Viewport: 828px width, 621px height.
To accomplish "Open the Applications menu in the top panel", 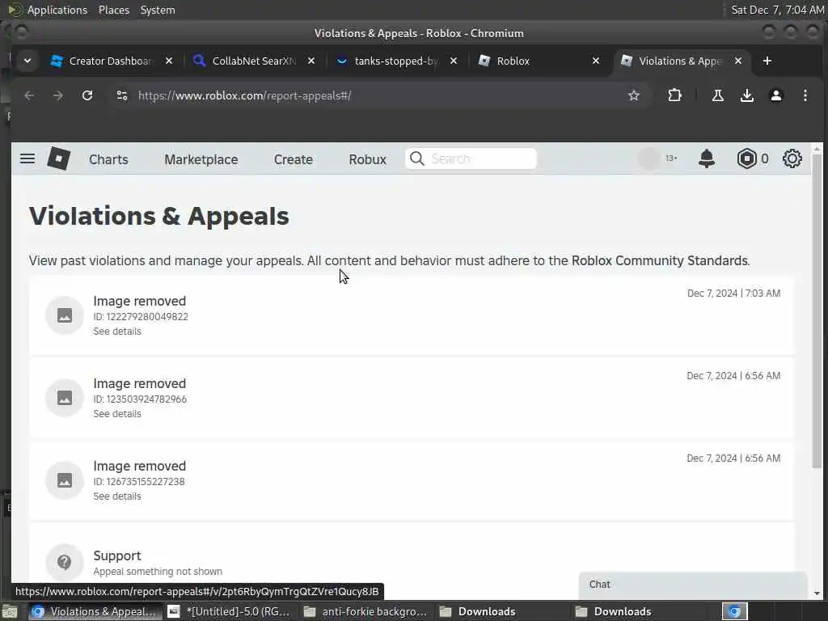I will click(57, 10).
